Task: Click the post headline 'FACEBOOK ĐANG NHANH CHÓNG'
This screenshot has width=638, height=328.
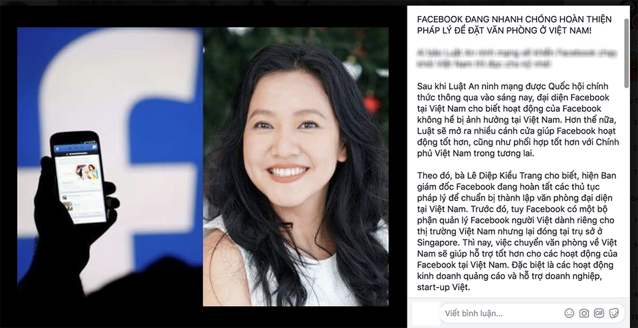Action: (514, 25)
